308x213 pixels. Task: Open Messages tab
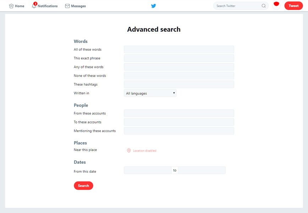pyautogui.click(x=76, y=6)
